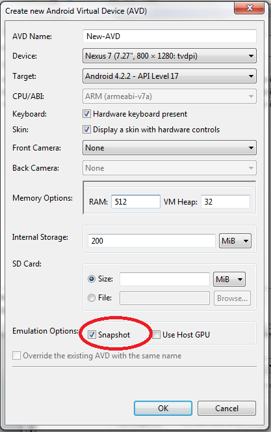This screenshot has width=271, height=432.
Task: Enable the Use Host GPU option
Action: (x=157, y=335)
